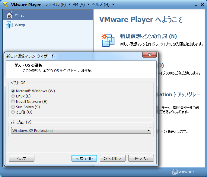Click 新規仮想マシンの作成 (N) heading link
207x177 pixels.
click(148, 37)
